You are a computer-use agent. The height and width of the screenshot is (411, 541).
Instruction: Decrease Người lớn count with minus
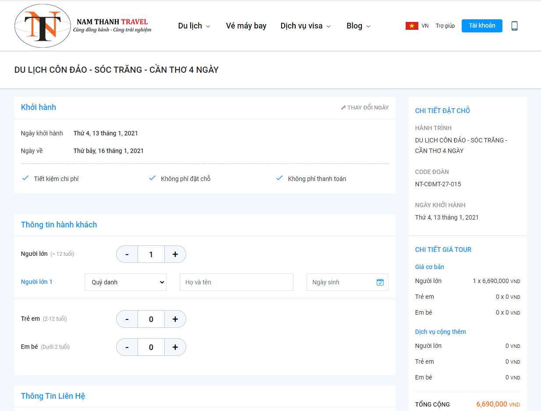tap(127, 254)
